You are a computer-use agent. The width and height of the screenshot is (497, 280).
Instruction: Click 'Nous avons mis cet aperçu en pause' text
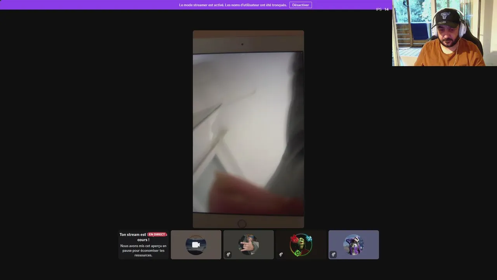pyautogui.click(x=143, y=250)
